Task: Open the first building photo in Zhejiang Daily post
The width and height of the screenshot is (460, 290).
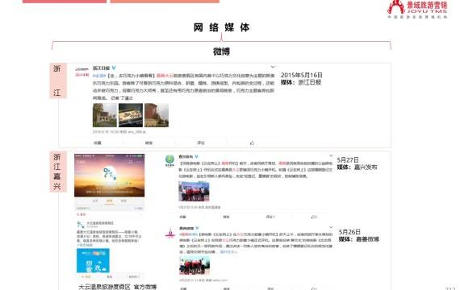Action: click(105, 115)
